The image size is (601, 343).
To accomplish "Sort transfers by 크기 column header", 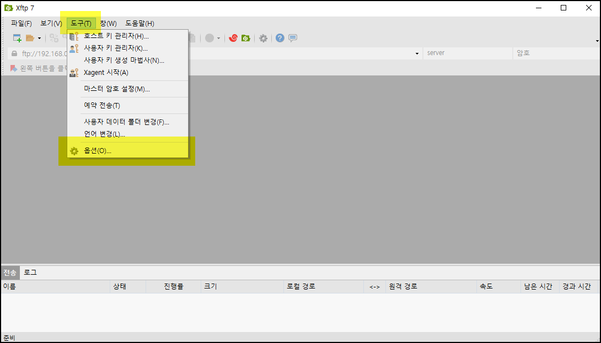I will (242, 286).
